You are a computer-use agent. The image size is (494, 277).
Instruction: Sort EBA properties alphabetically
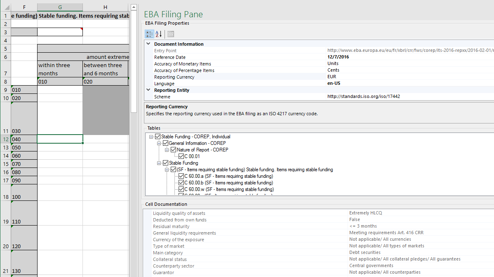(159, 34)
